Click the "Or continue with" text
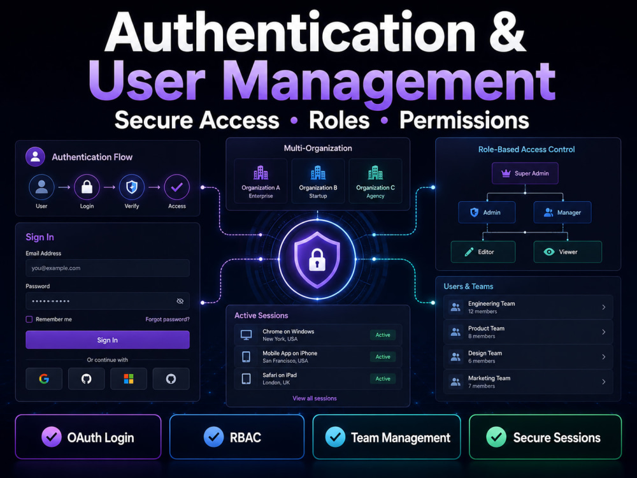 (107, 359)
